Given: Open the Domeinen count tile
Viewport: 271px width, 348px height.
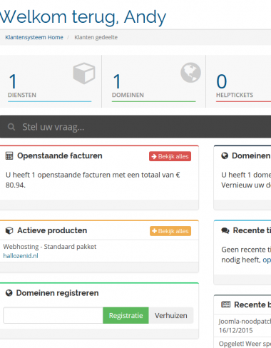Looking at the screenshot, I should coord(153,81).
